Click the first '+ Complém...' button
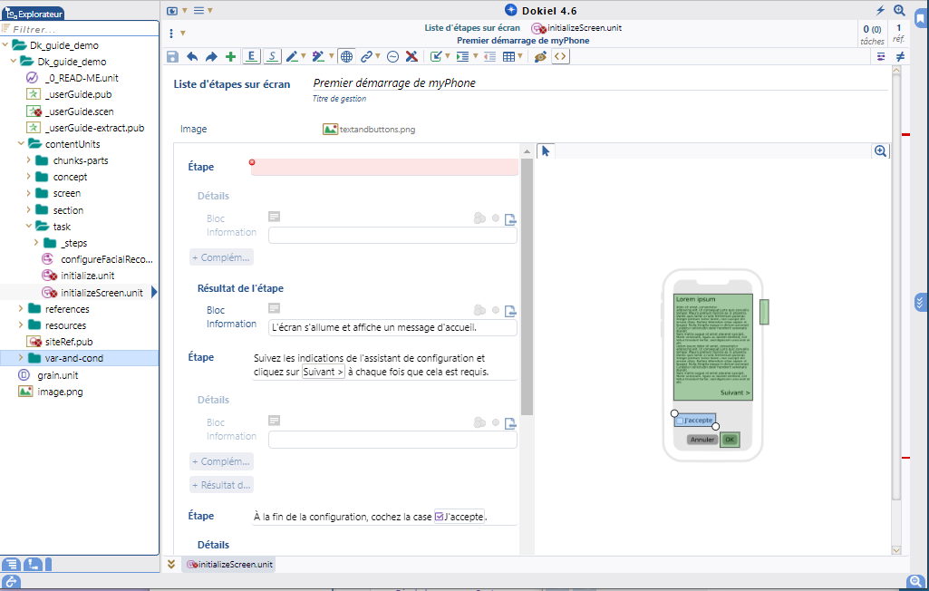This screenshot has width=929, height=591. (221, 257)
